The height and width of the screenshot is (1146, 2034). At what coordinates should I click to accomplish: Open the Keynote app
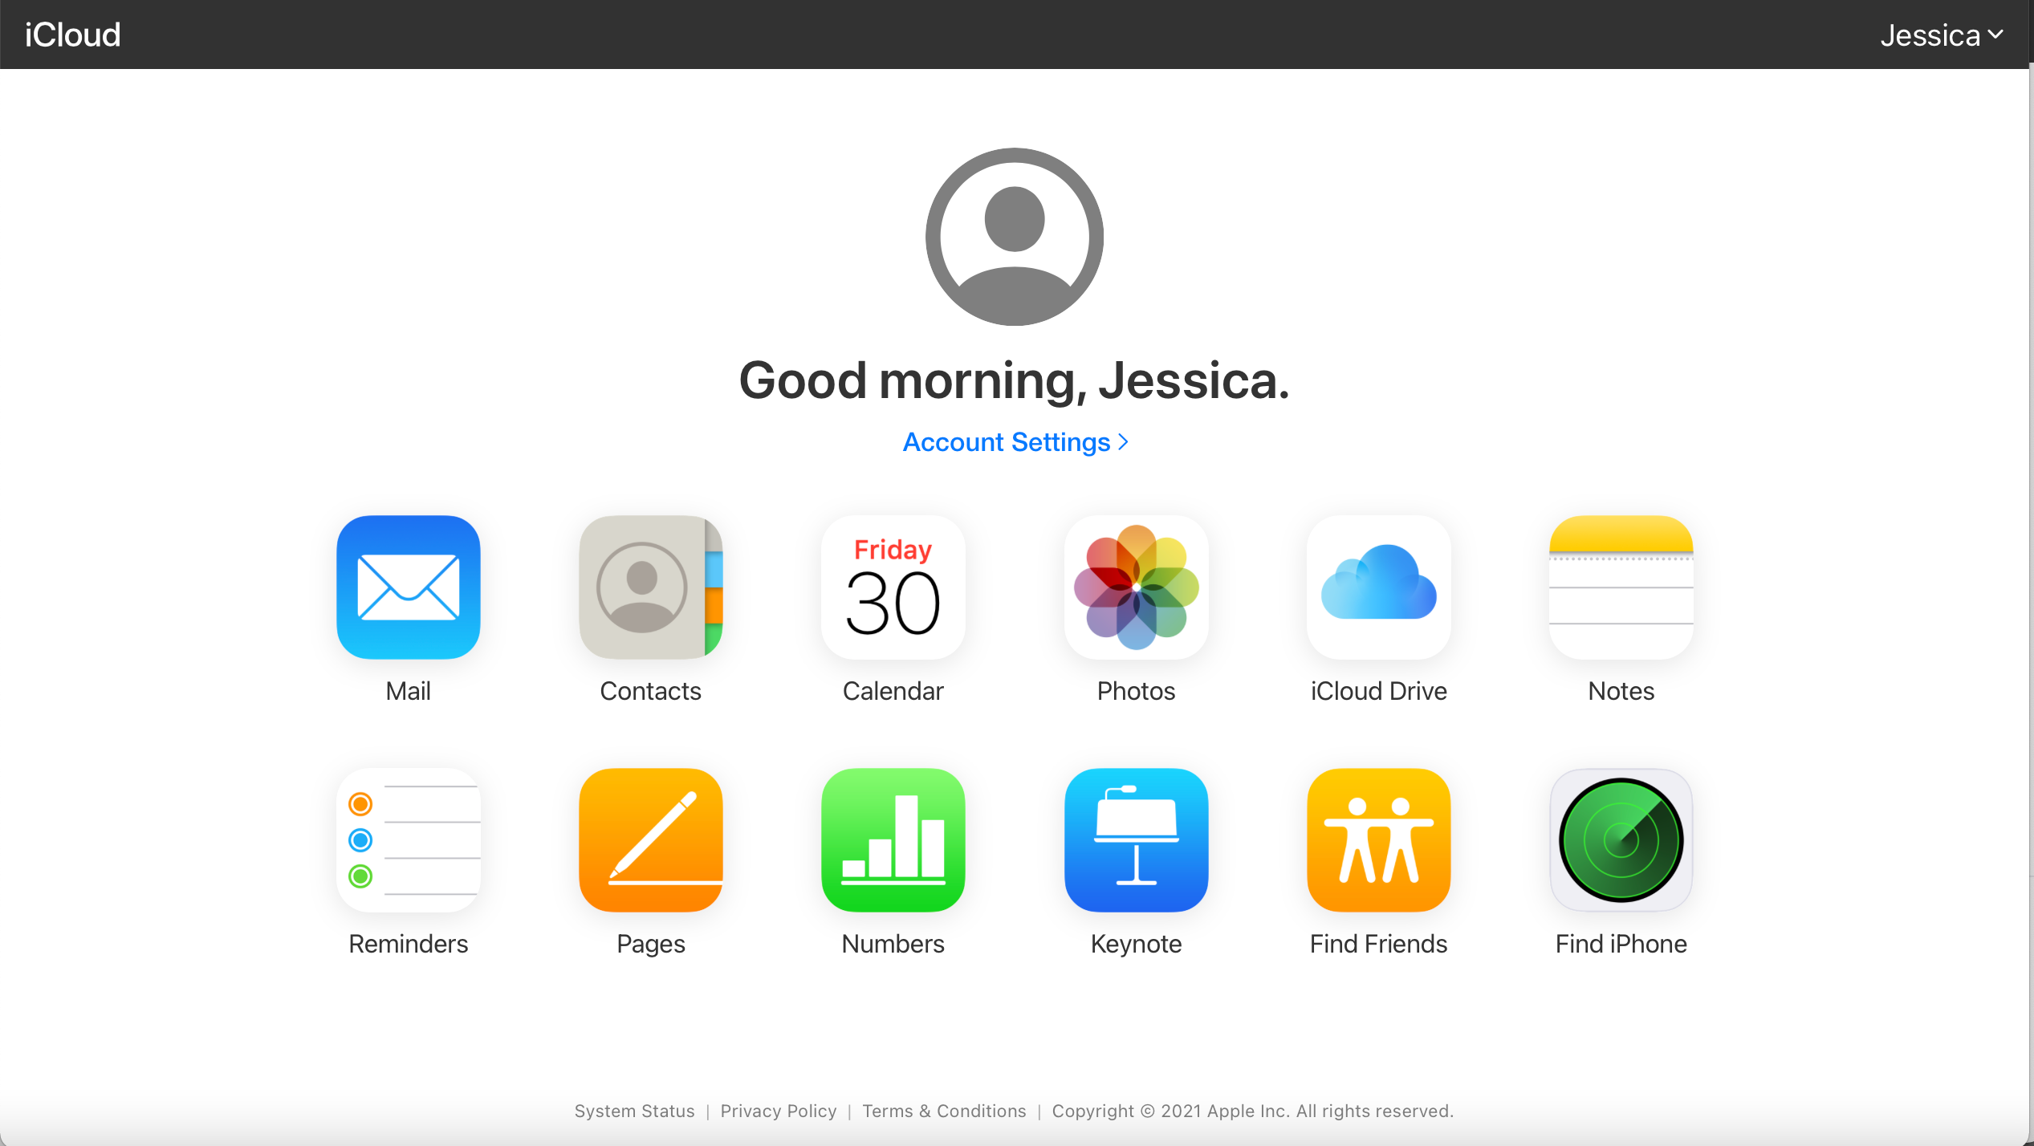tap(1136, 839)
